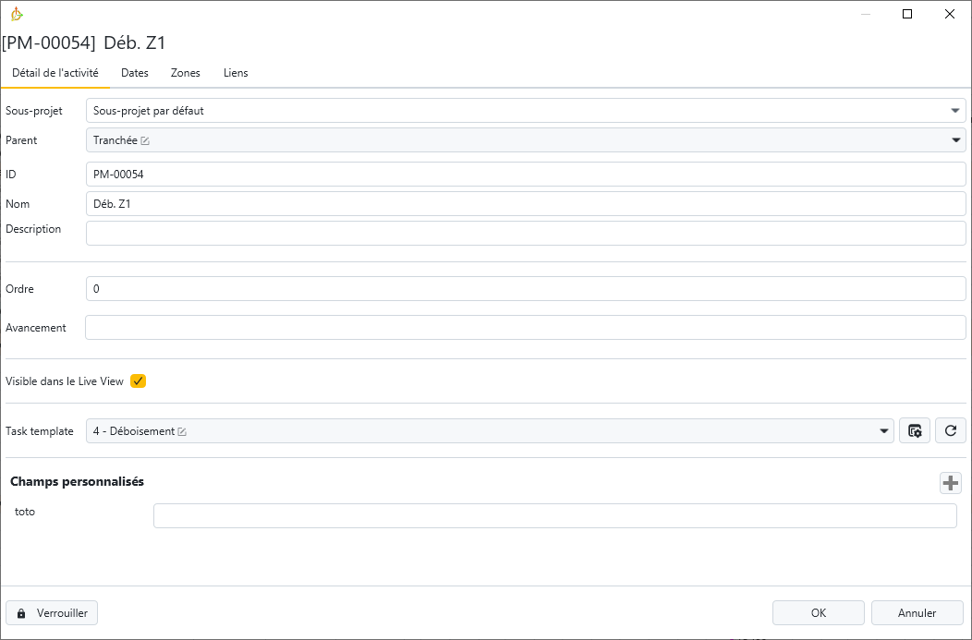Go to the Liens tab

pyautogui.click(x=236, y=73)
